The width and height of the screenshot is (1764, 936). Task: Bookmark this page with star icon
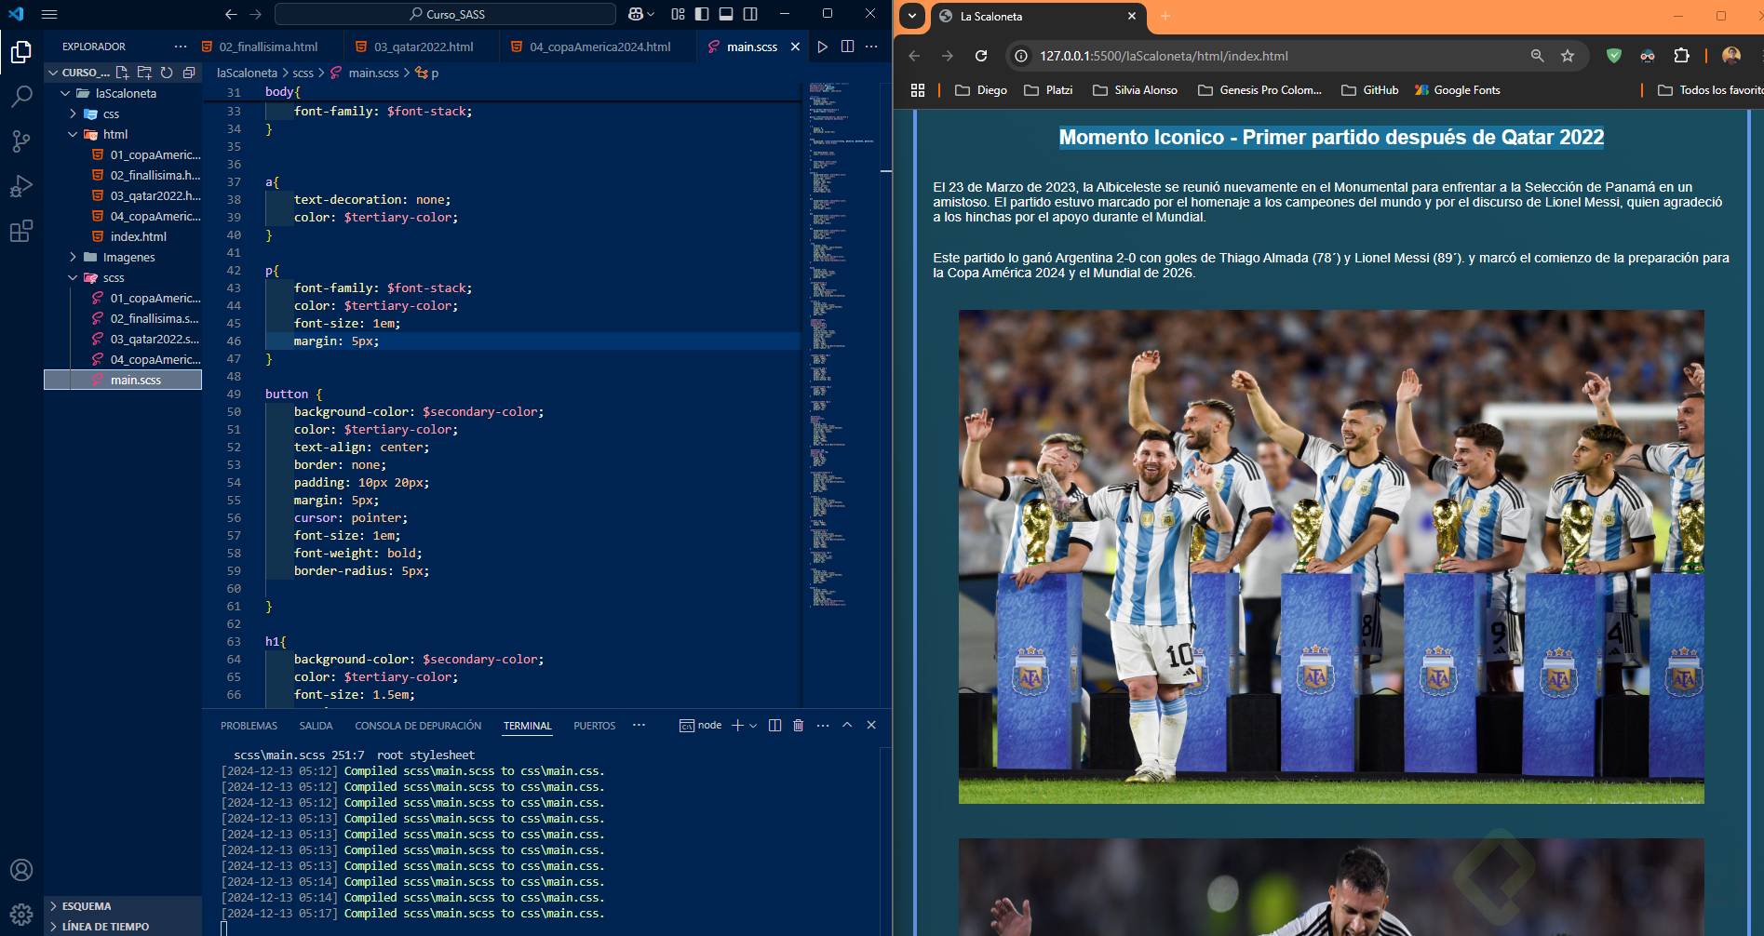(1568, 56)
